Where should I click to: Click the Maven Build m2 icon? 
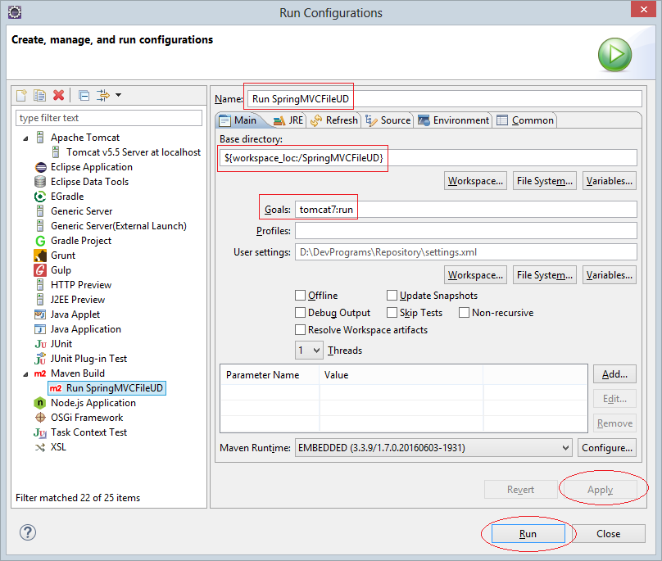[x=40, y=373]
